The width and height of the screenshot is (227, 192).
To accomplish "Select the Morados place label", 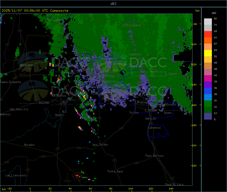I will (x=29, y=145).
